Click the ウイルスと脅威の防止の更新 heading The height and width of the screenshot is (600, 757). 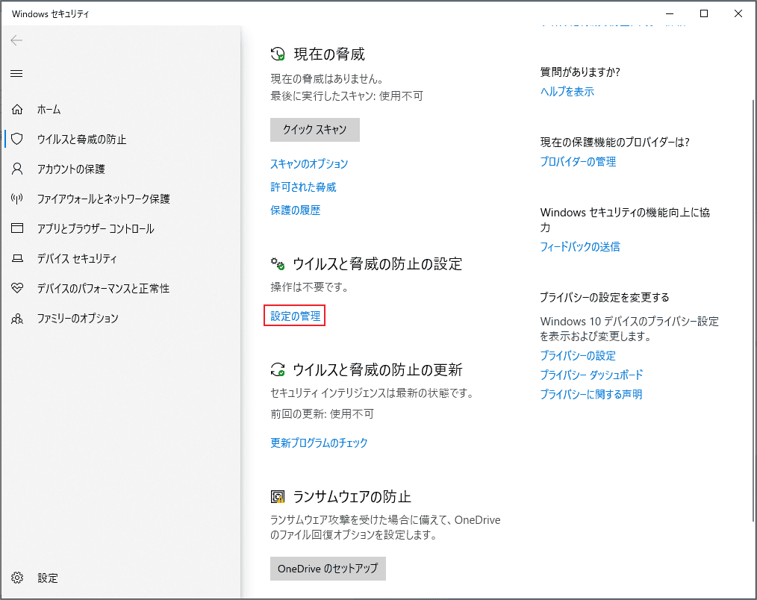378,369
